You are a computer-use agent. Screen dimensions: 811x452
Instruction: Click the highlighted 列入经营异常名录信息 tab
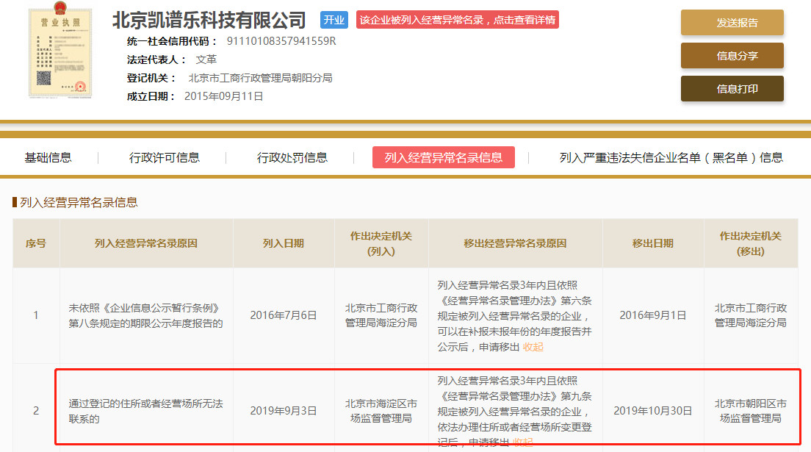pyautogui.click(x=443, y=157)
